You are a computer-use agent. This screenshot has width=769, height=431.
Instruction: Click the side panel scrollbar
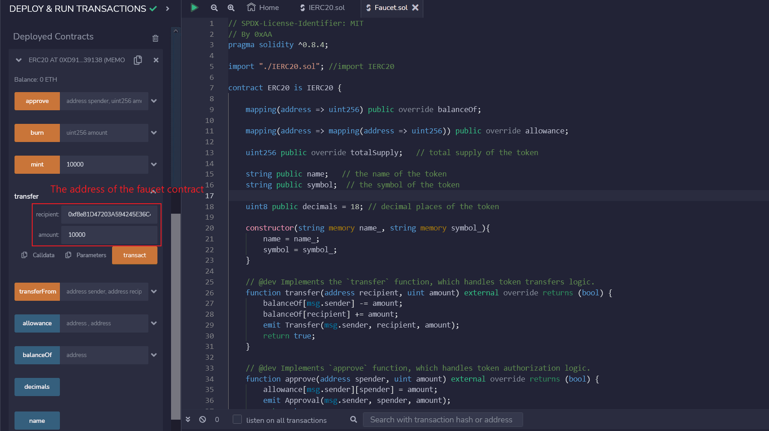point(176,316)
